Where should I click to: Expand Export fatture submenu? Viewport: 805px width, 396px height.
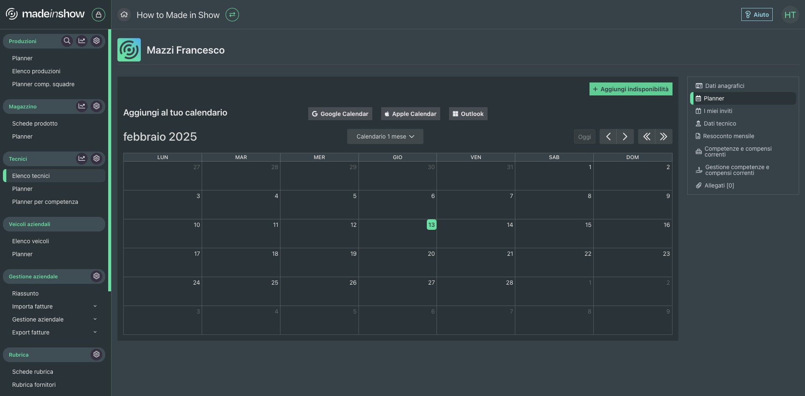[x=95, y=332]
